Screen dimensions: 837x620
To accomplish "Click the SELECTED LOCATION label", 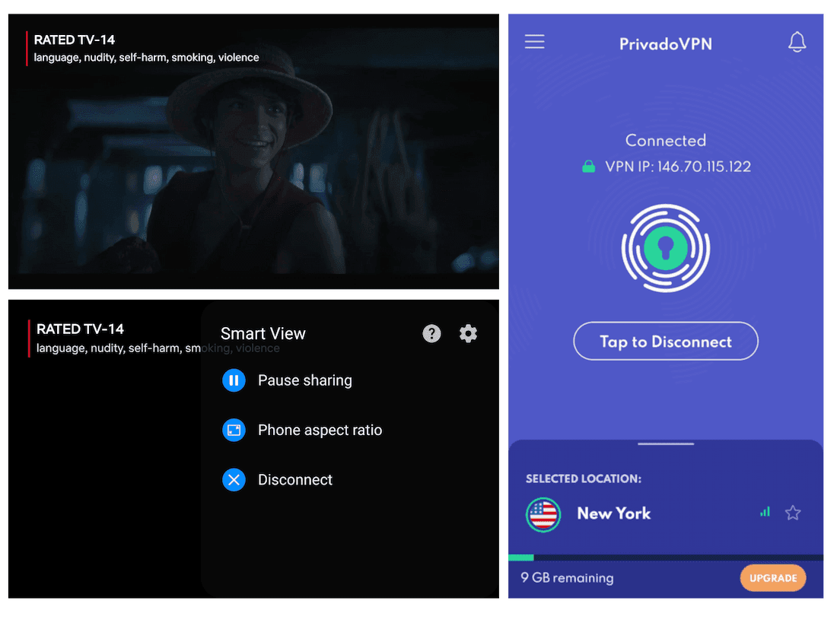I will 584,479.
